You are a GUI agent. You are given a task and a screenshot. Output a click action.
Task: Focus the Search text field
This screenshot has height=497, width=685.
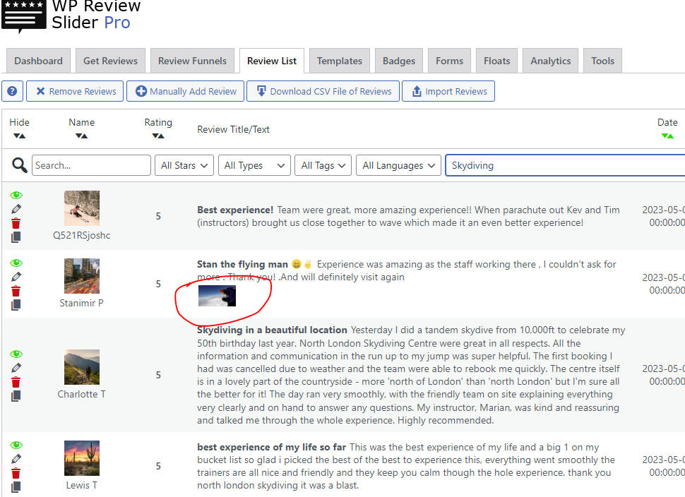point(91,165)
